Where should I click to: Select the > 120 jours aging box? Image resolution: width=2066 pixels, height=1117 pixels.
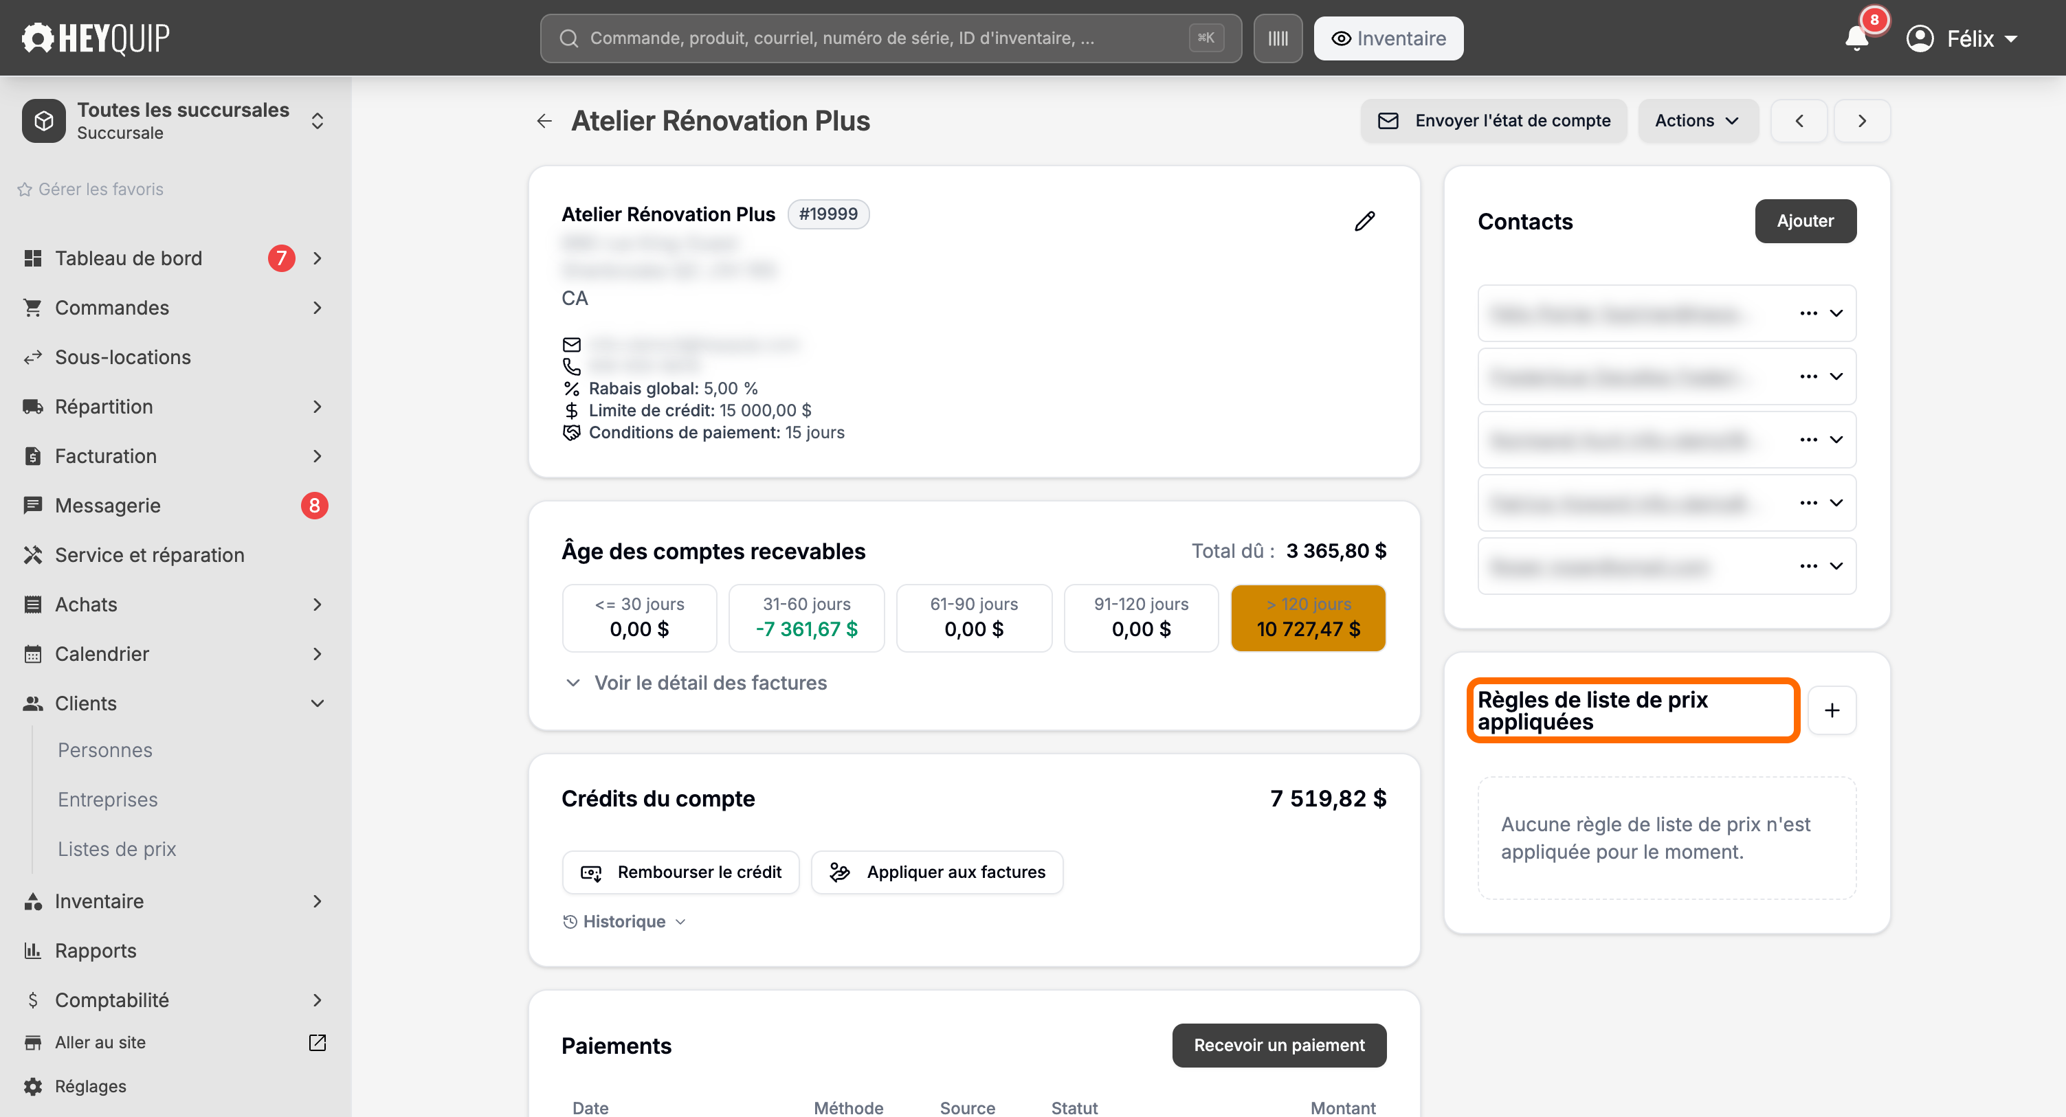1308,618
